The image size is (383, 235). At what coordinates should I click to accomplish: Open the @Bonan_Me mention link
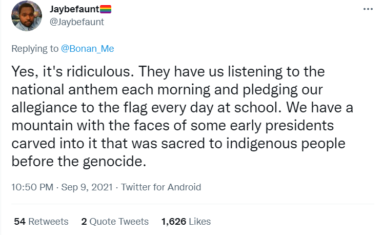click(88, 49)
